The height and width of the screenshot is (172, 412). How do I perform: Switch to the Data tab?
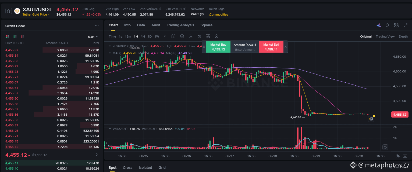[141, 25]
